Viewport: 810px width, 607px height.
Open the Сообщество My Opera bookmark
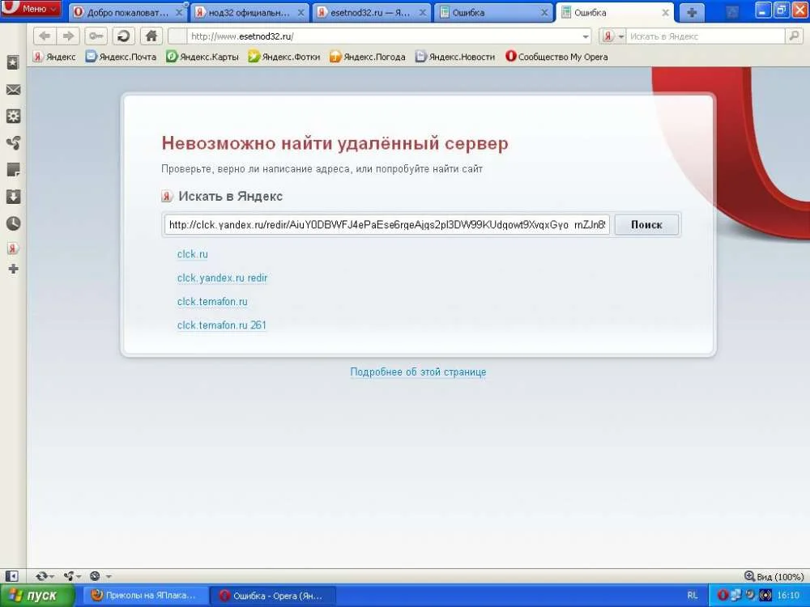(556, 57)
